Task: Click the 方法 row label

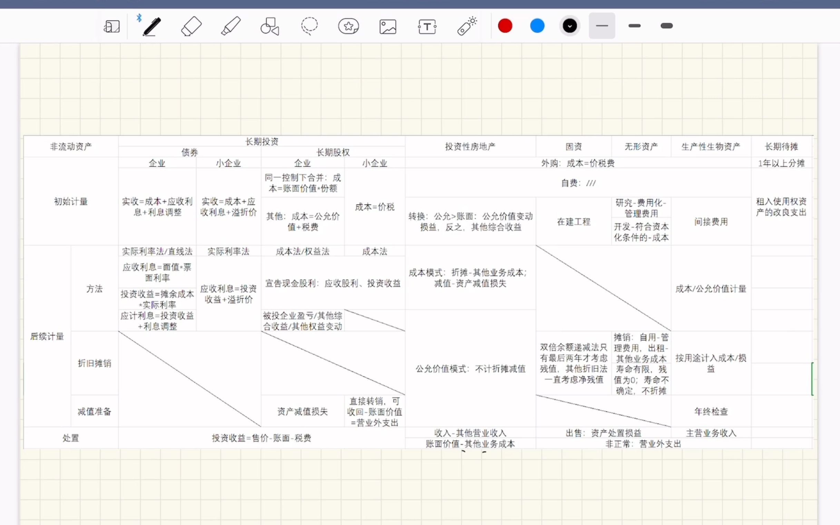Action: tap(95, 288)
